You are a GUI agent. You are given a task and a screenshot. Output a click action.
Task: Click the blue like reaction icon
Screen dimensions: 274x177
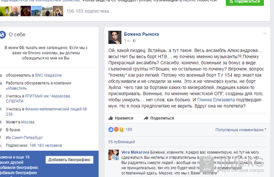pos(111,130)
